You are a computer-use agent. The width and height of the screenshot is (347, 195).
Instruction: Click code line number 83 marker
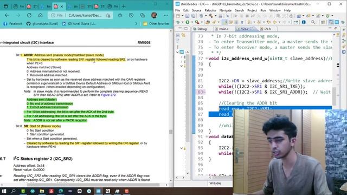[201, 92]
